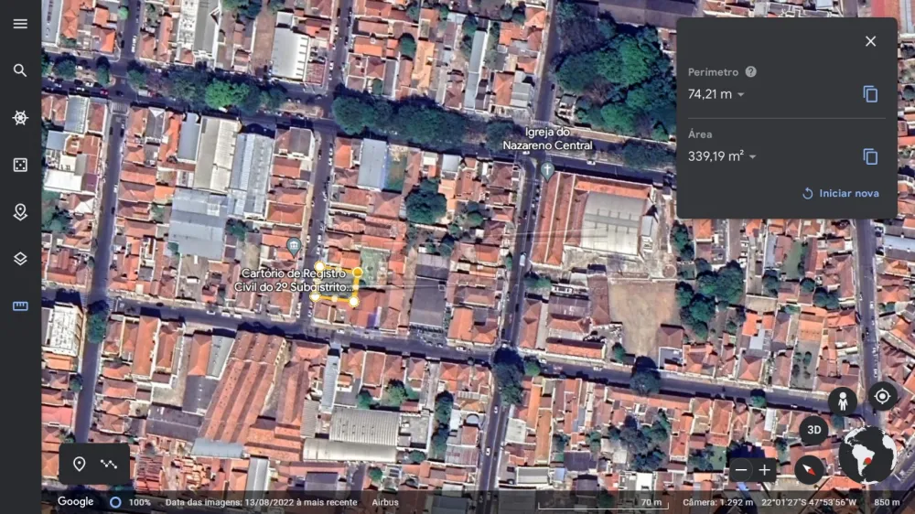Screen dimensions: 915x514
Task: Select the ruler measure tool
Action: point(20,306)
